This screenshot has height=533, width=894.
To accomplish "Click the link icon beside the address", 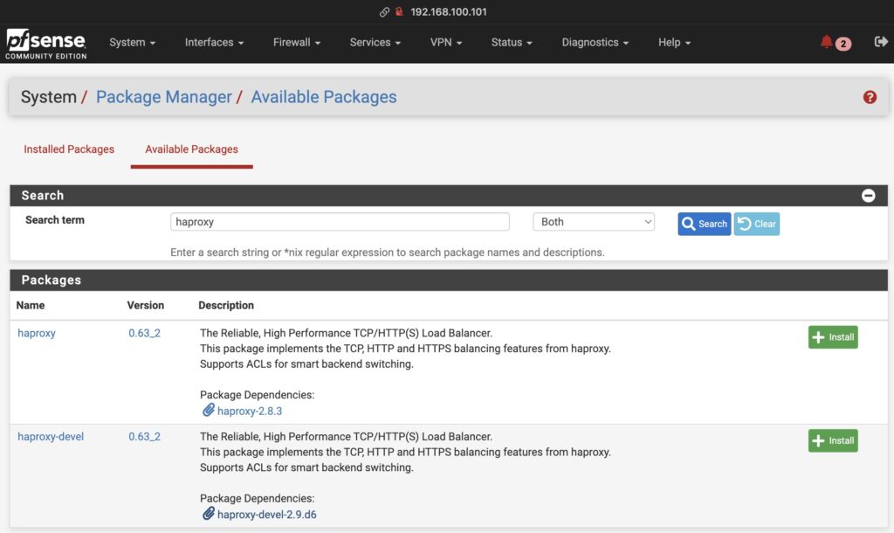I will 384,12.
